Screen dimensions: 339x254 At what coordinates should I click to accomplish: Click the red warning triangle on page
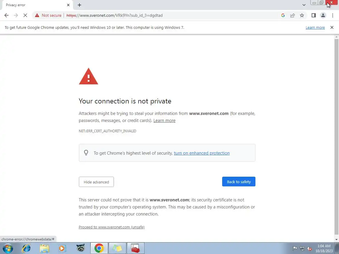pyautogui.click(x=88, y=76)
